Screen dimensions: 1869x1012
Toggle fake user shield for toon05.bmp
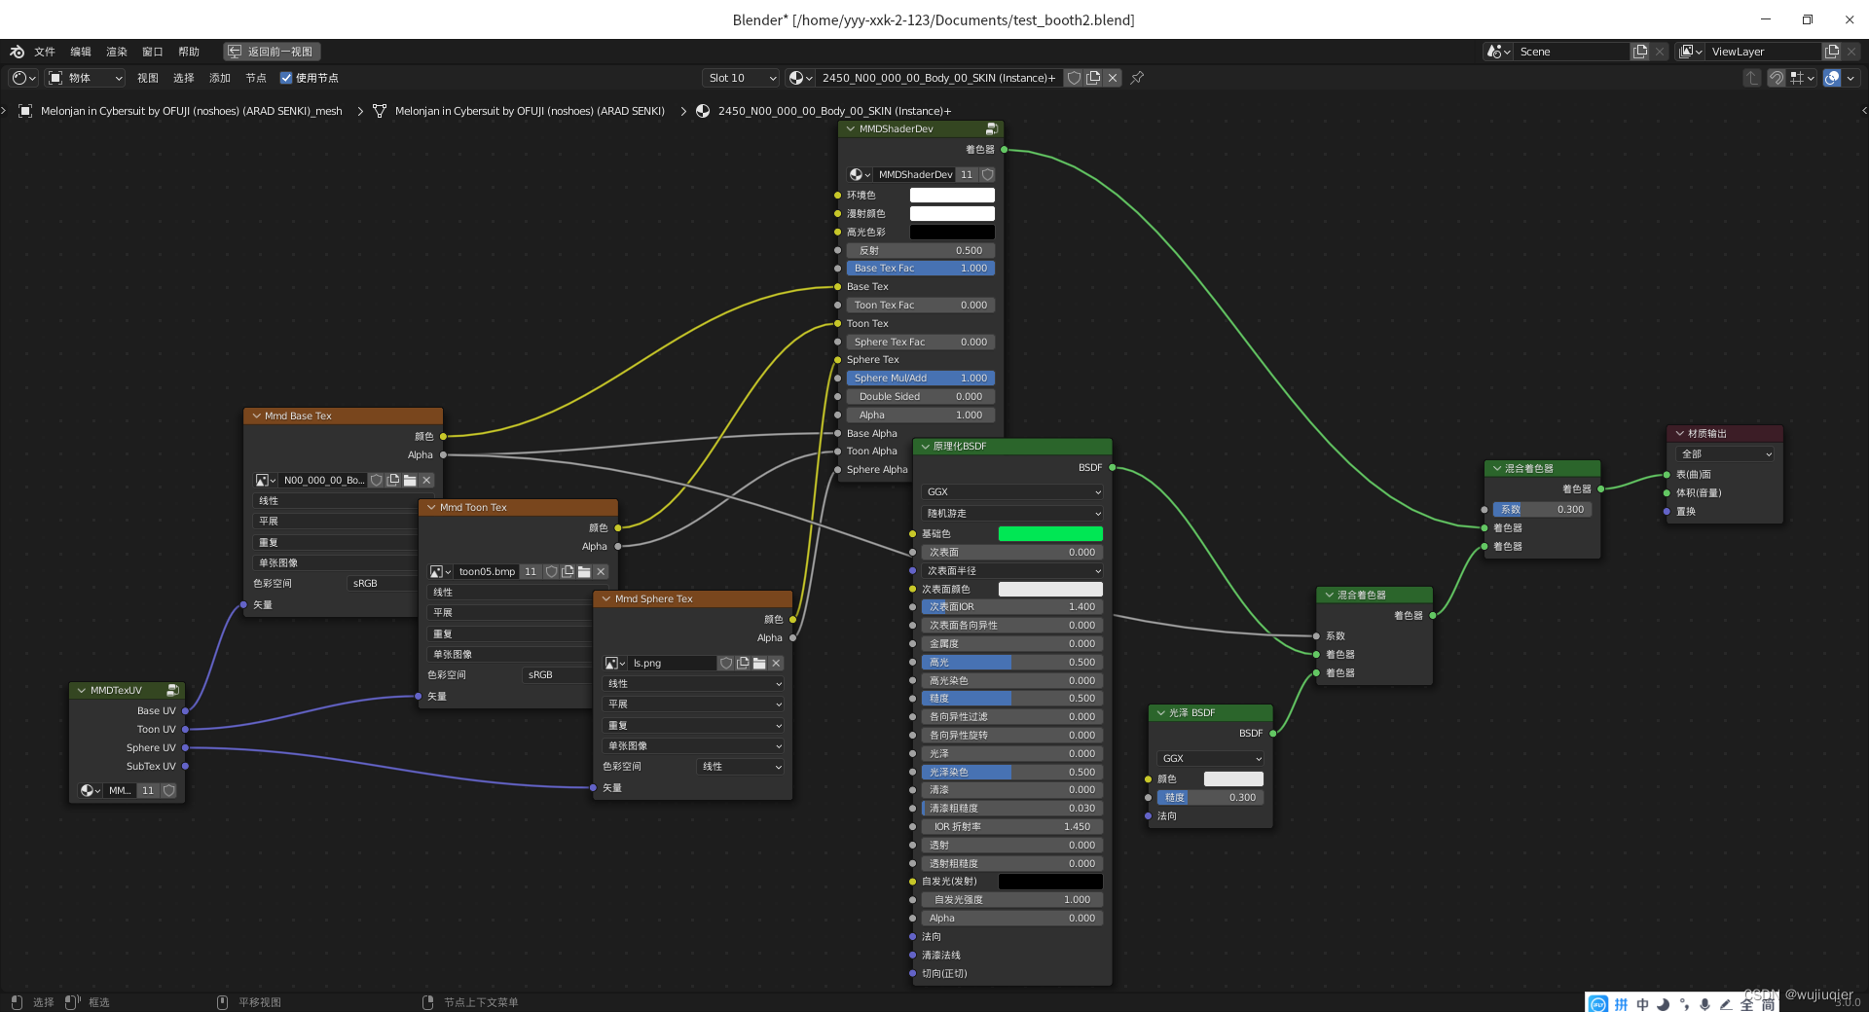point(551,571)
